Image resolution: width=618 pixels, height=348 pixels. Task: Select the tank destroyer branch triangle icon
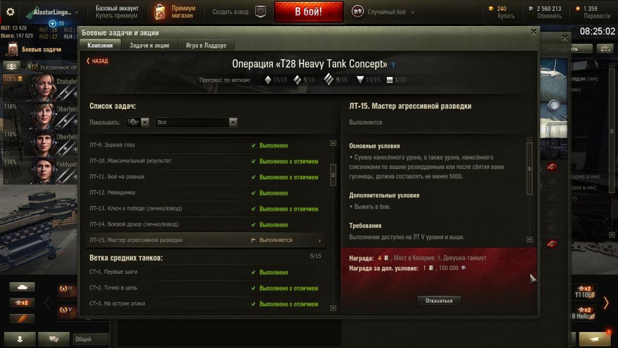pos(360,79)
